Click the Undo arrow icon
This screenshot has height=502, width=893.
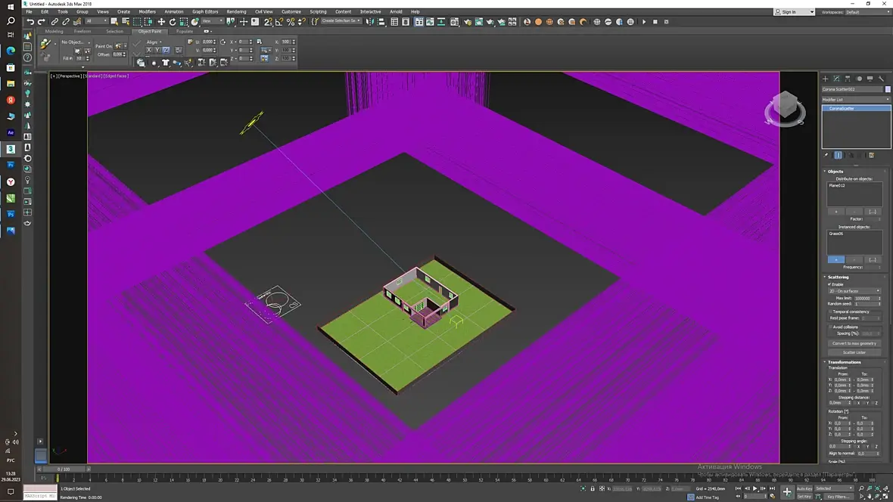(30, 22)
